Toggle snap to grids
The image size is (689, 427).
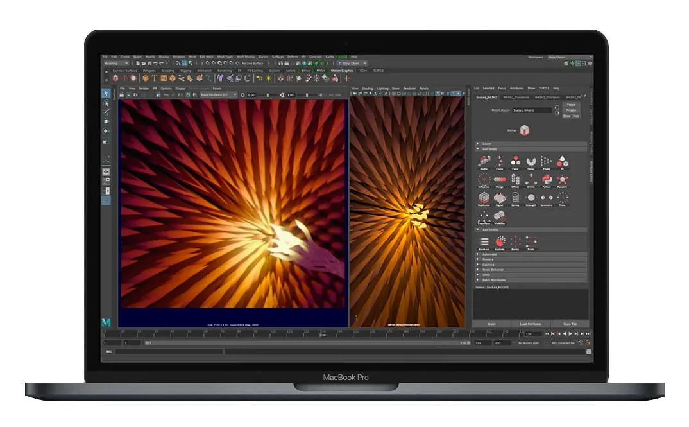click(x=207, y=64)
